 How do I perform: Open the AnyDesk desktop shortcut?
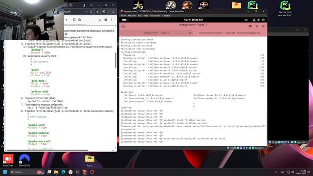click(8, 160)
